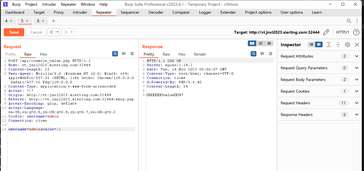Screen dimensions: 364x171
Task: Switch response view to Render
Action: [200, 54]
